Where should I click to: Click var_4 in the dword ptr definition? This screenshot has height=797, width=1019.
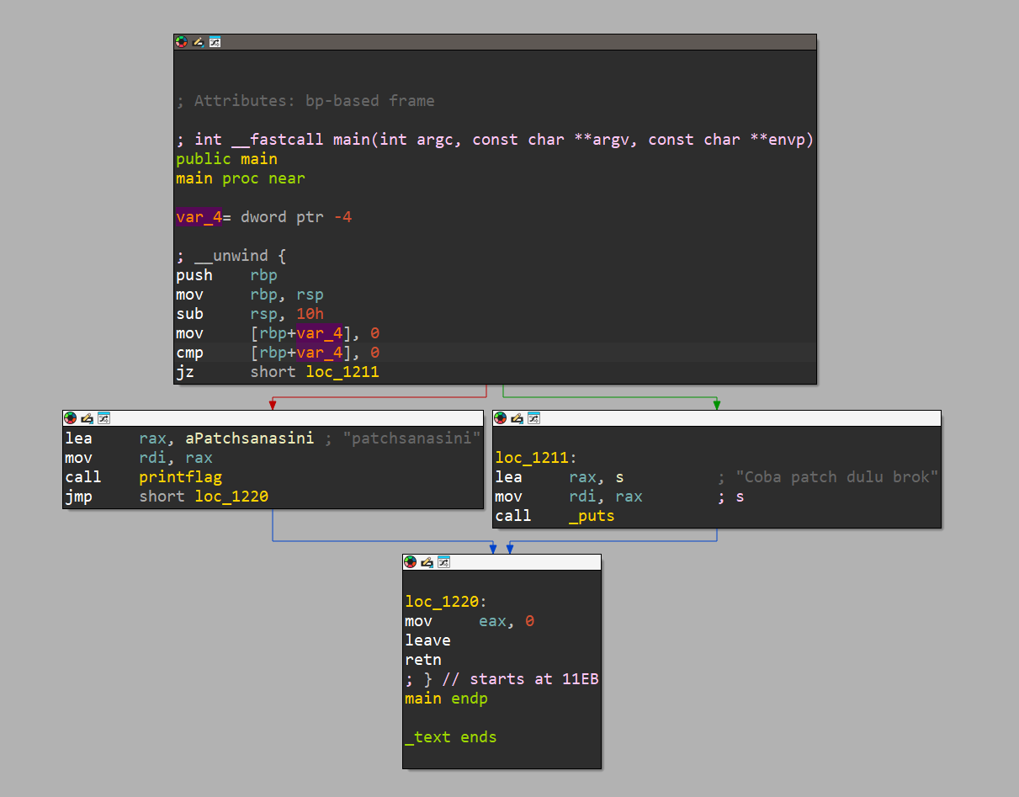(199, 217)
